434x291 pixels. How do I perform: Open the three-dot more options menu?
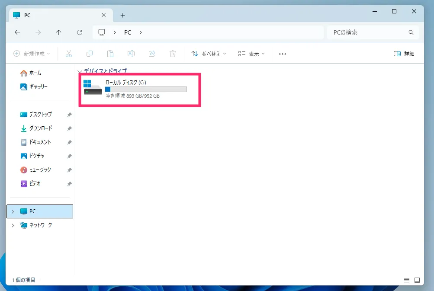tap(282, 54)
